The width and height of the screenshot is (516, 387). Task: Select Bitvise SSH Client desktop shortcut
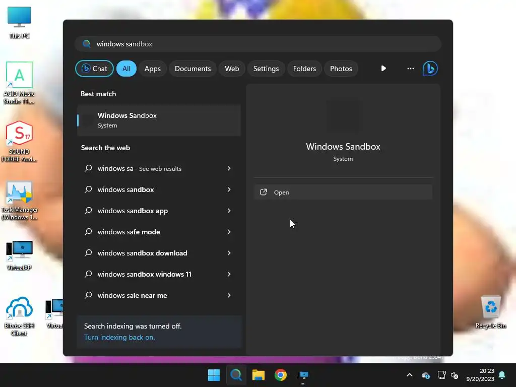coord(19,316)
